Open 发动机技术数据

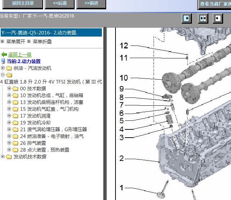30,157
